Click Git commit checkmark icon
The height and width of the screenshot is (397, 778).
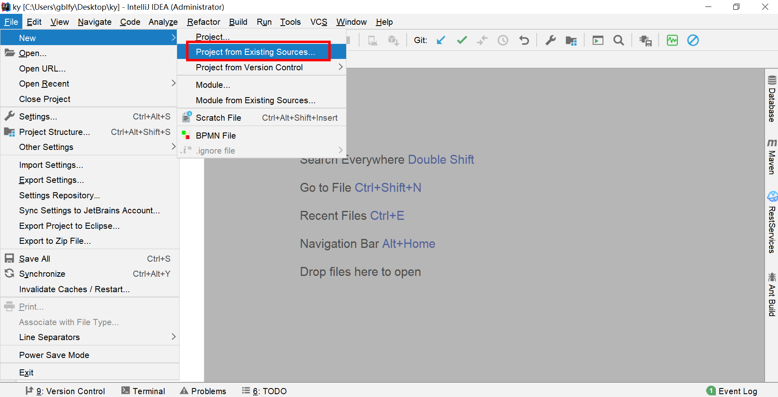[462, 40]
